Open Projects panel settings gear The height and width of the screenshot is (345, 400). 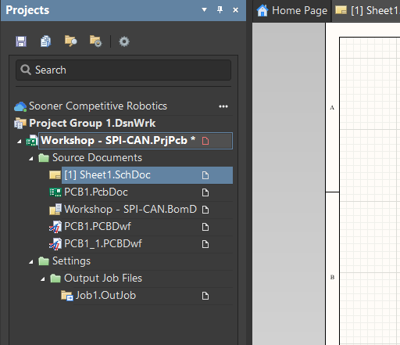124,41
